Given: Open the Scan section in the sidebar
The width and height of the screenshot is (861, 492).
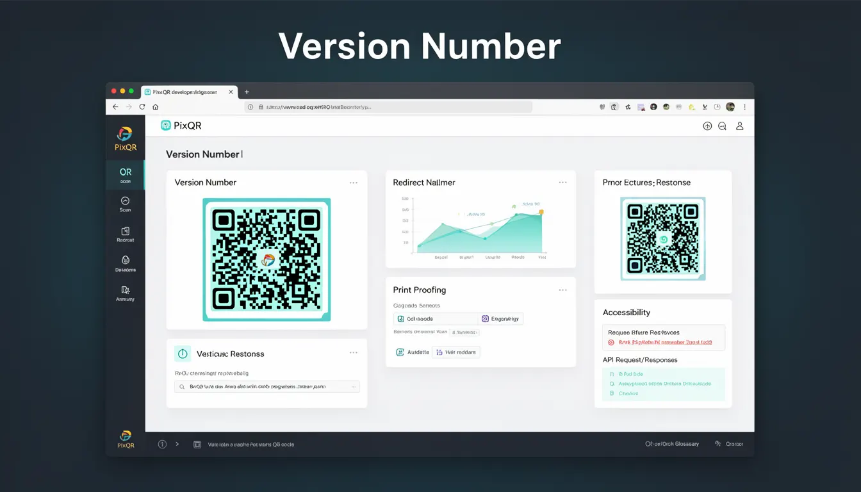Looking at the screenshot, I should [x=125, y=204].
